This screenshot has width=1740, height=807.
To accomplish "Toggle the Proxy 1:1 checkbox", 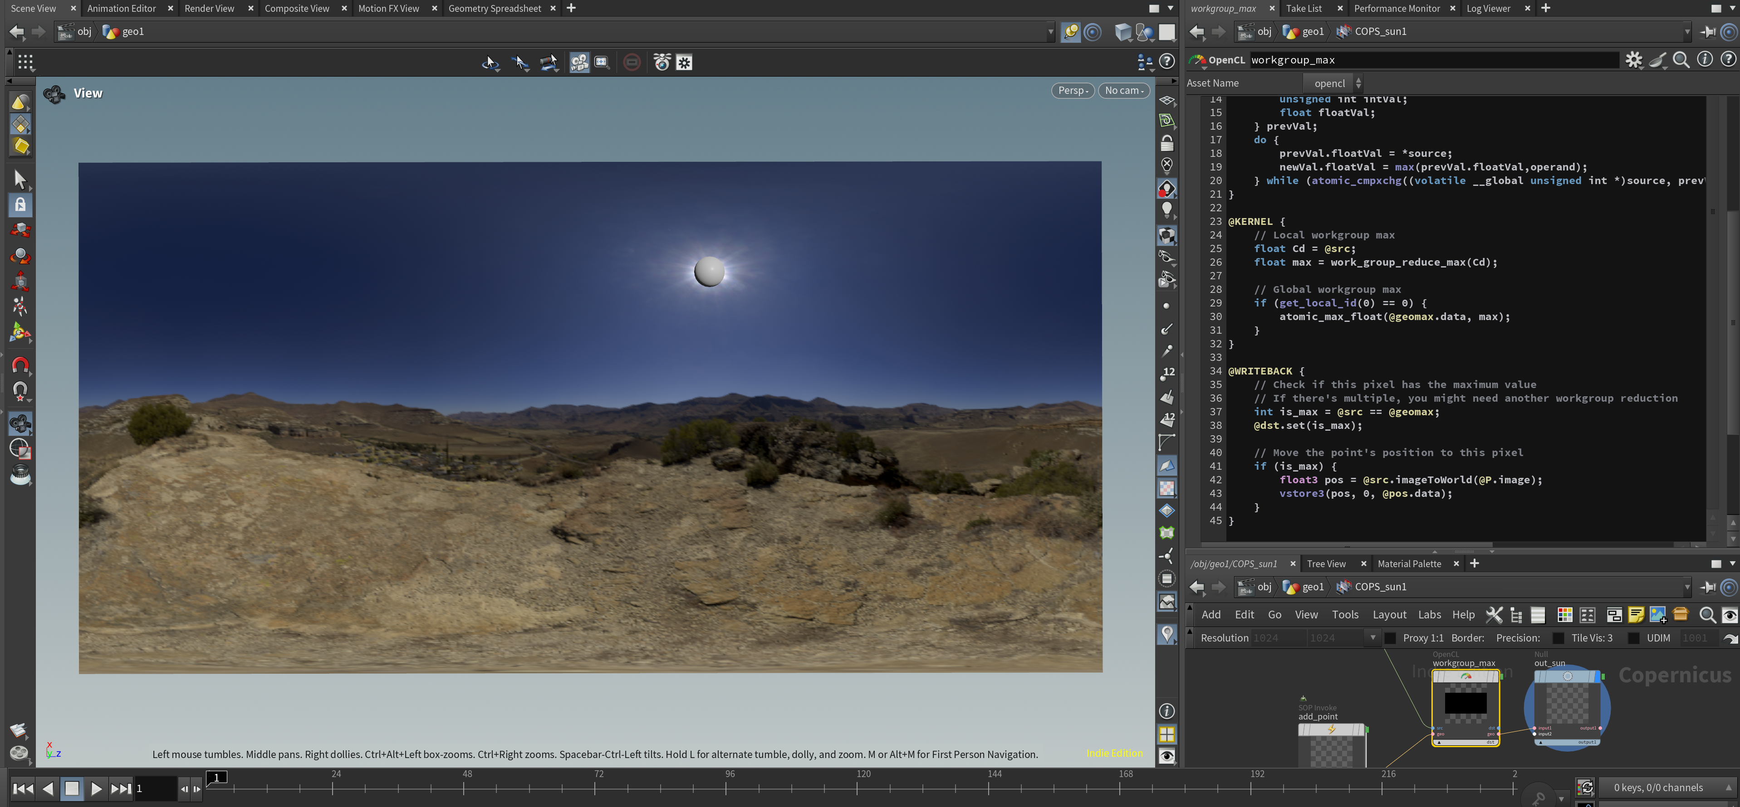I will point(1391,637).
